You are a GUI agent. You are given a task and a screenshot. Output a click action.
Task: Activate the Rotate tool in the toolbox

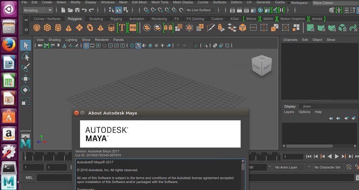pos(26,90)
